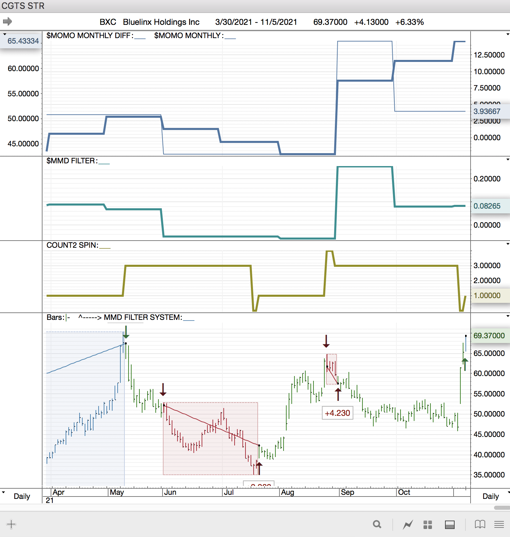Click the Oct label on time axis
The image size is (510, 537).
404,492
